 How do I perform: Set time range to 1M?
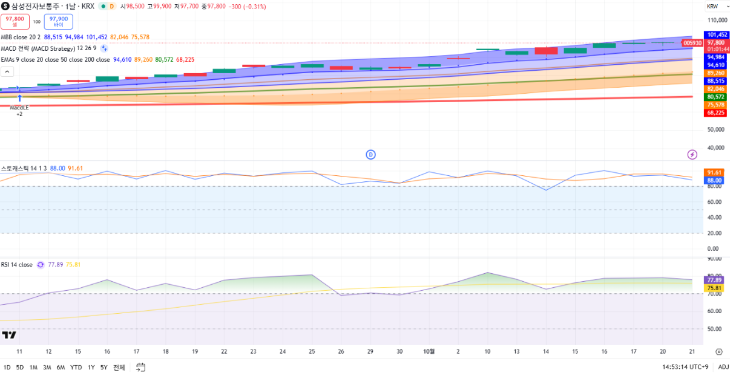coord(33,367)
